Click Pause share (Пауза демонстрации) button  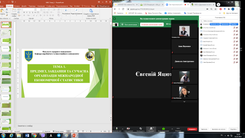coord(129,25)
